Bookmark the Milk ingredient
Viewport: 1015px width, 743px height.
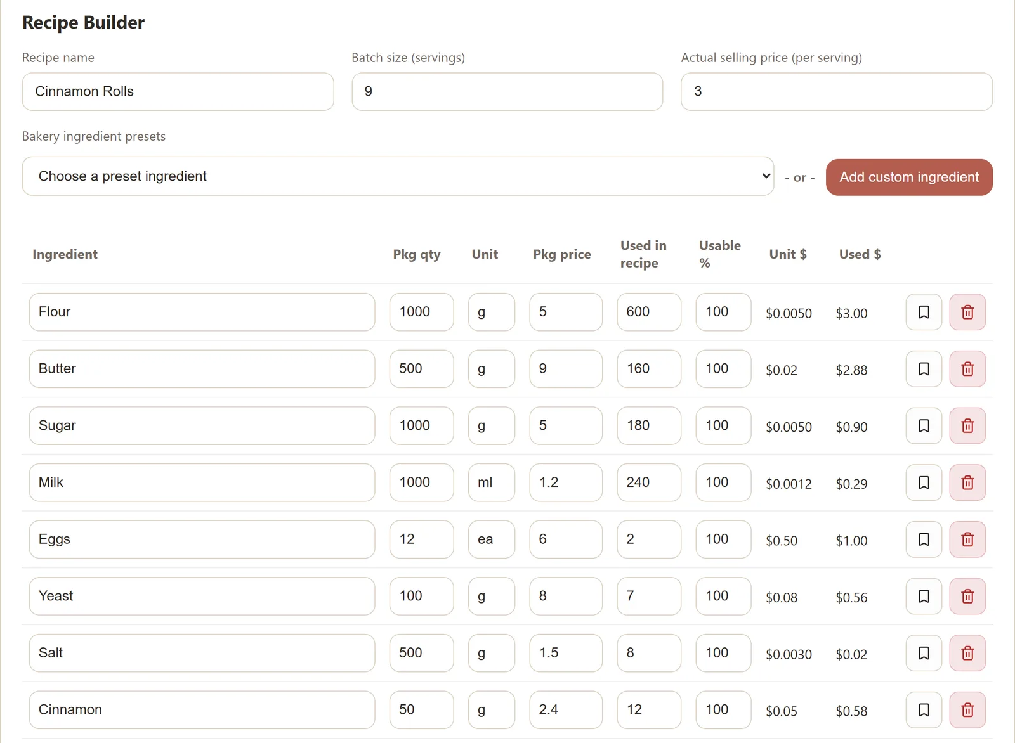click(924, 482)
